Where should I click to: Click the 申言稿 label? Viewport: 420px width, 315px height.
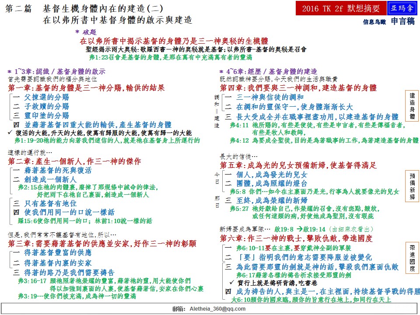pos(402,21)
